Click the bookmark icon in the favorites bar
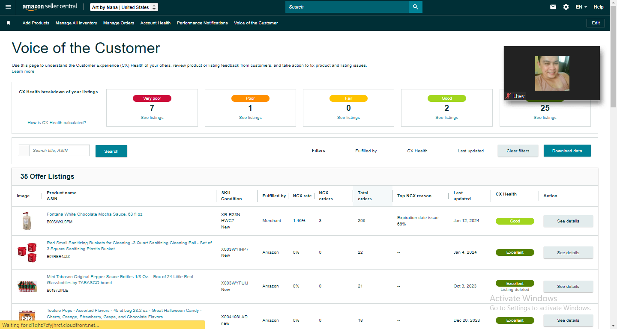Image resolution: width=617 pixels, height=329 pixels. [8, 23]
